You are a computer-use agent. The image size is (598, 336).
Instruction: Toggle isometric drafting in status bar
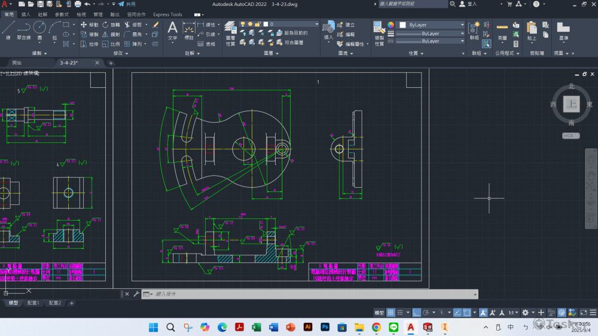pos(441,312)
